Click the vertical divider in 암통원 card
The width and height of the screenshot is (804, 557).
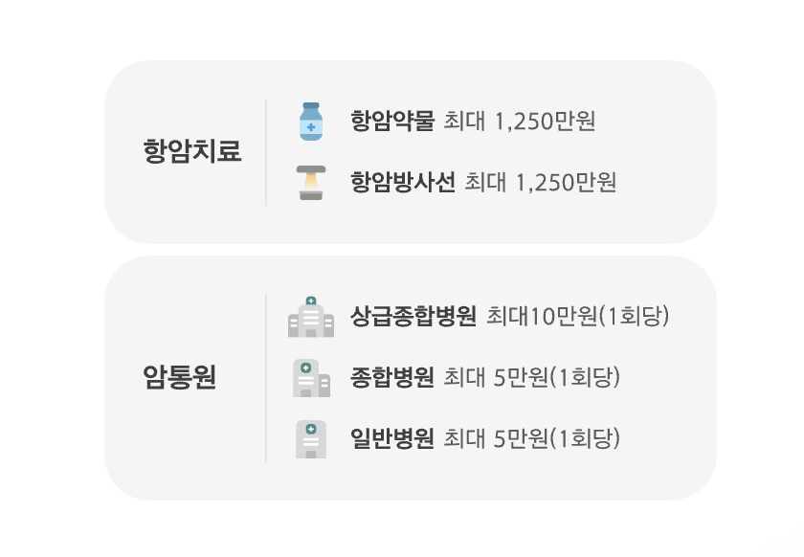[266, 378]
